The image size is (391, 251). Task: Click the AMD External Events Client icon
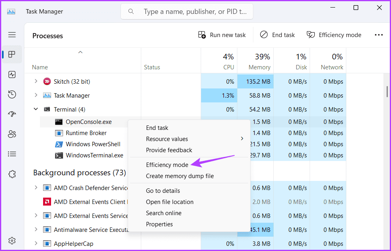(x=47, y=202)
